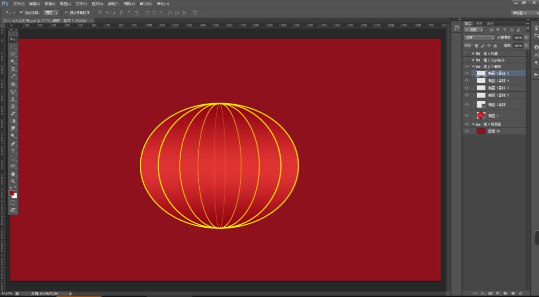Image resolution: width=539 pixels, height=297 pixels.
Task: Expand the 组 1 标题 layer group
Action: (473, 53)
